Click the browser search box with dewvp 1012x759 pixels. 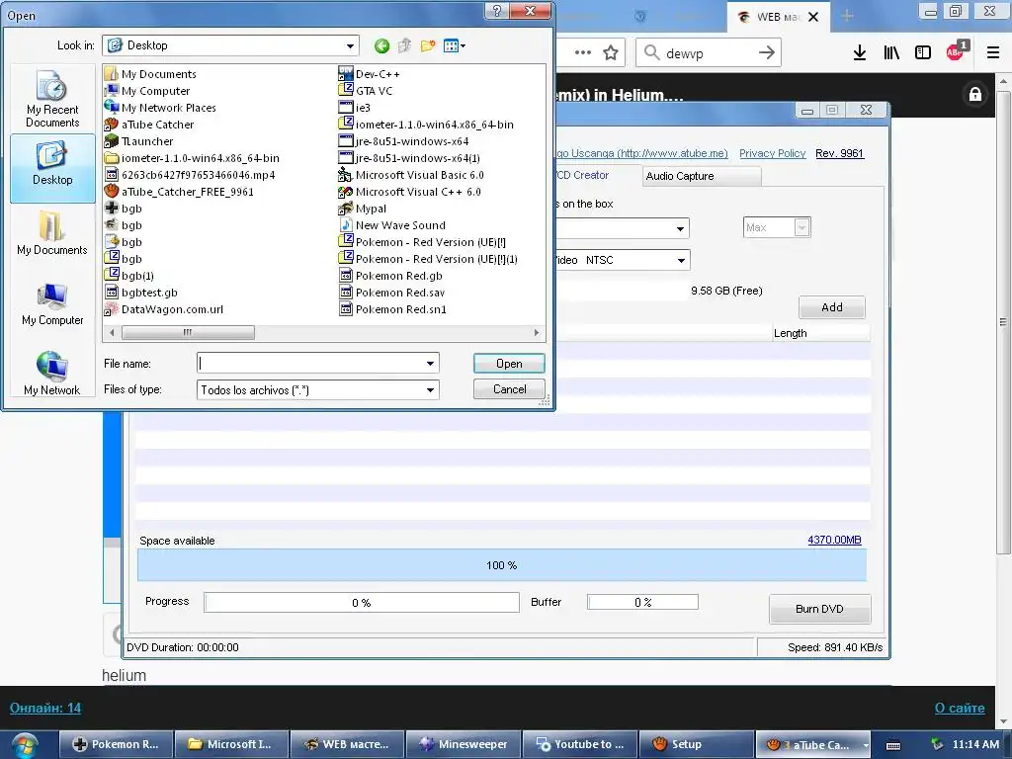(x=708, y=53)
